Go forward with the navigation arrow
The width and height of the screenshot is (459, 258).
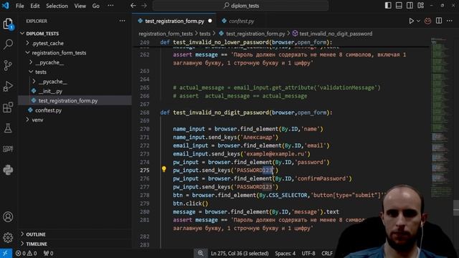click(x=144, y=6)
